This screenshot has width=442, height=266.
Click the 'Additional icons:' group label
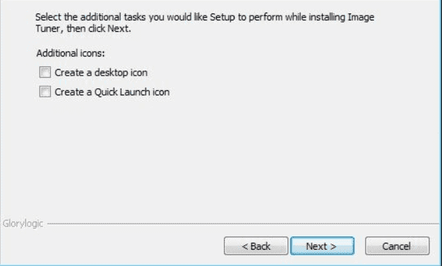71,53
